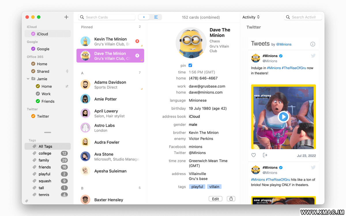Disable the Shared group checkbox
Viewport: 346px width, 216px height.
[x=33, y=71]
